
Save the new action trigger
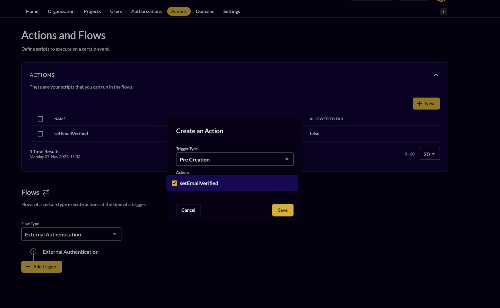283,210
